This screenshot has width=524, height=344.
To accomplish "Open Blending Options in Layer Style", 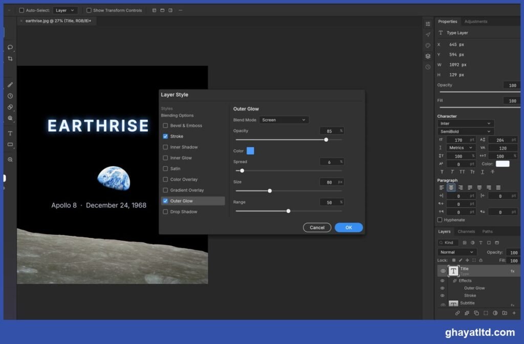I will [177, 115].
